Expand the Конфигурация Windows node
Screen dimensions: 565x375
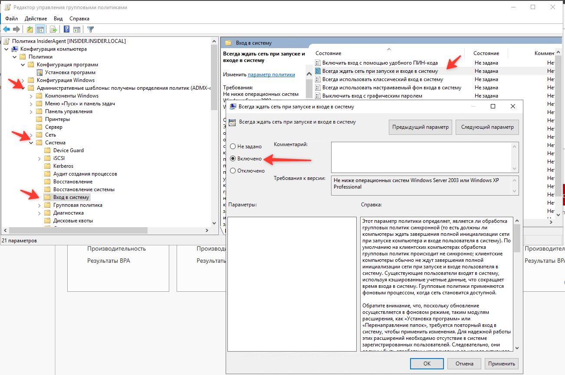click(23, 80)
